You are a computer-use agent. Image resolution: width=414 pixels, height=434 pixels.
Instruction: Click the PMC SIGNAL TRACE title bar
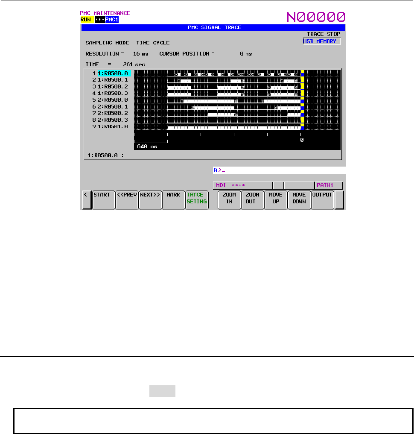tap(213, 27)
